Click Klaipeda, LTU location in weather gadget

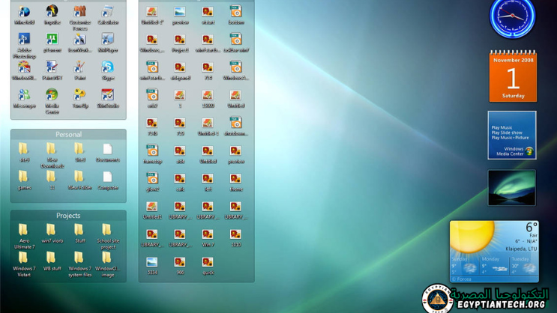tap(521, 249)
